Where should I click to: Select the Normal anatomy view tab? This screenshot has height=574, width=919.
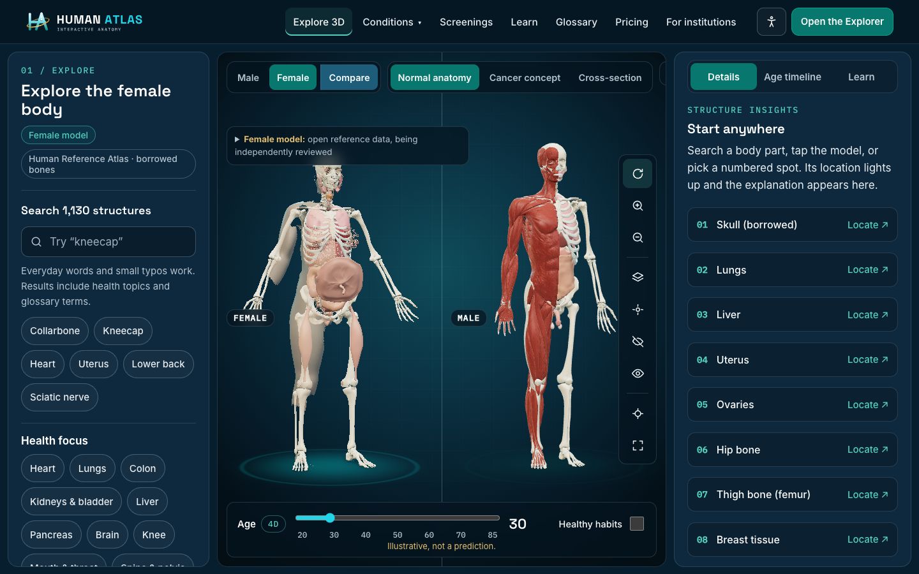(x=435, y=78)
